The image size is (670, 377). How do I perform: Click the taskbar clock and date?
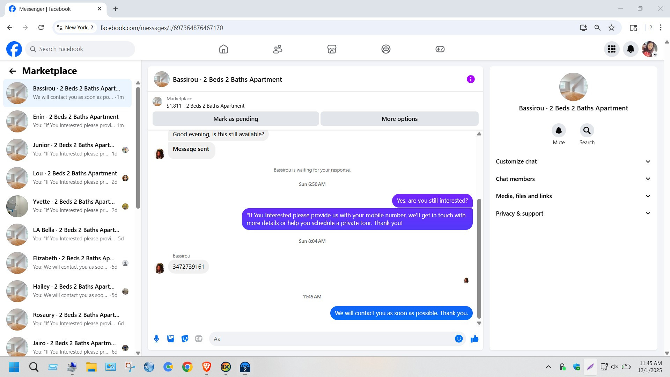(x=650, y=367)
